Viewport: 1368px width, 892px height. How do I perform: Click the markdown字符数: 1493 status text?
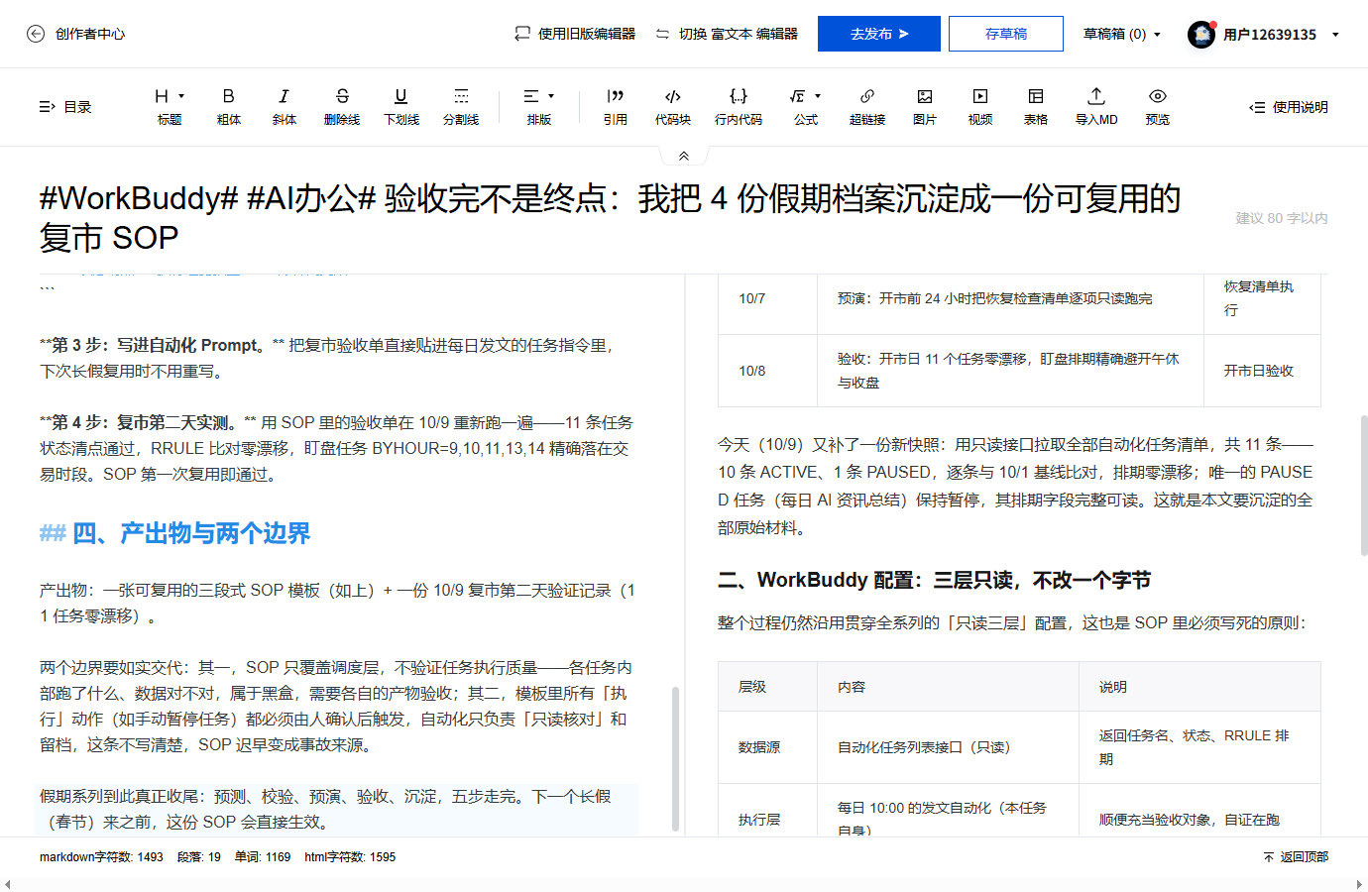coord(101,857)
